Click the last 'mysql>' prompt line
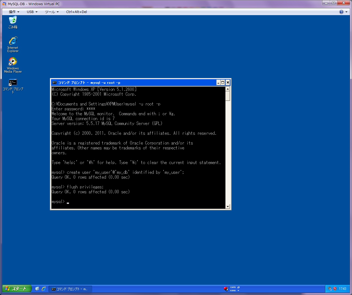The image size is (352, 295). 60,201
